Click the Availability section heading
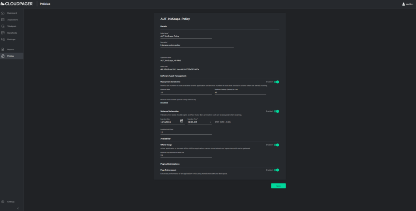 [x=165, y=139]
